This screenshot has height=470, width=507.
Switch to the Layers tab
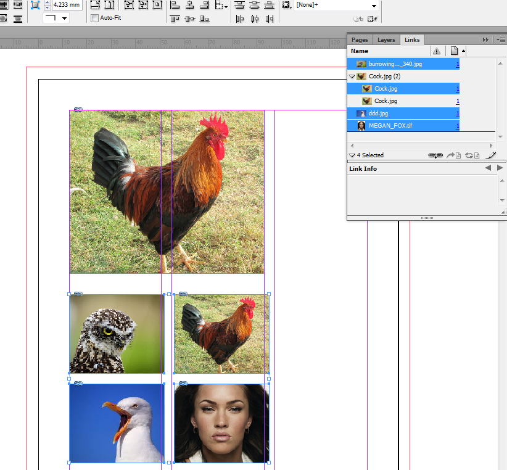pos(386,39)
